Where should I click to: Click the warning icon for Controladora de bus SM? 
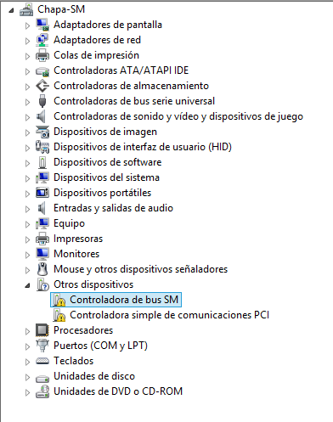click(59, 300)
